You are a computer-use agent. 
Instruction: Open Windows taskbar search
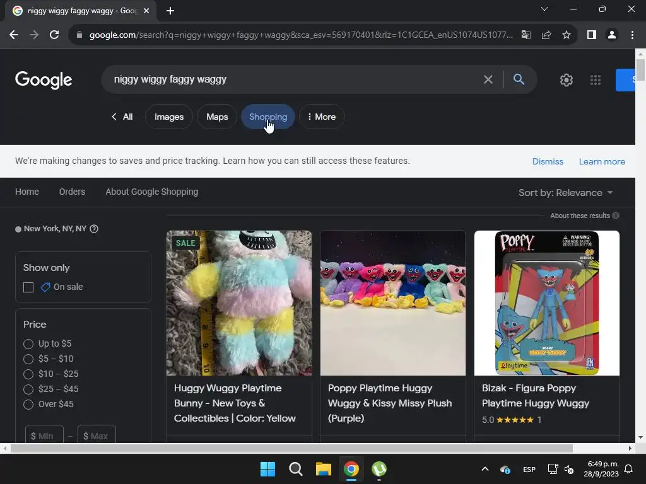tap(296, 469)
